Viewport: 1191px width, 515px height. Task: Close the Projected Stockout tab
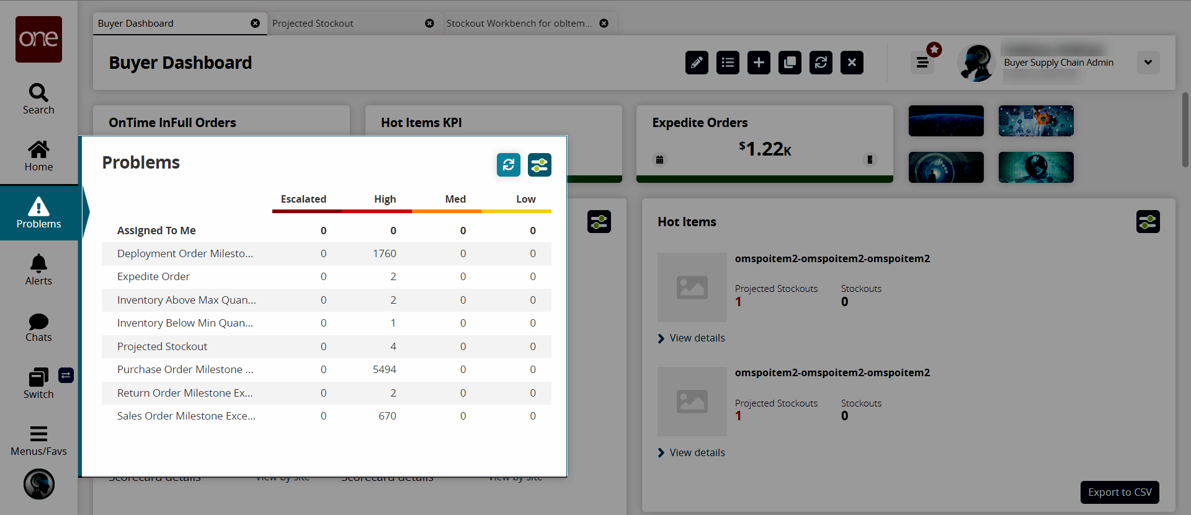click(x=429, y=24)
